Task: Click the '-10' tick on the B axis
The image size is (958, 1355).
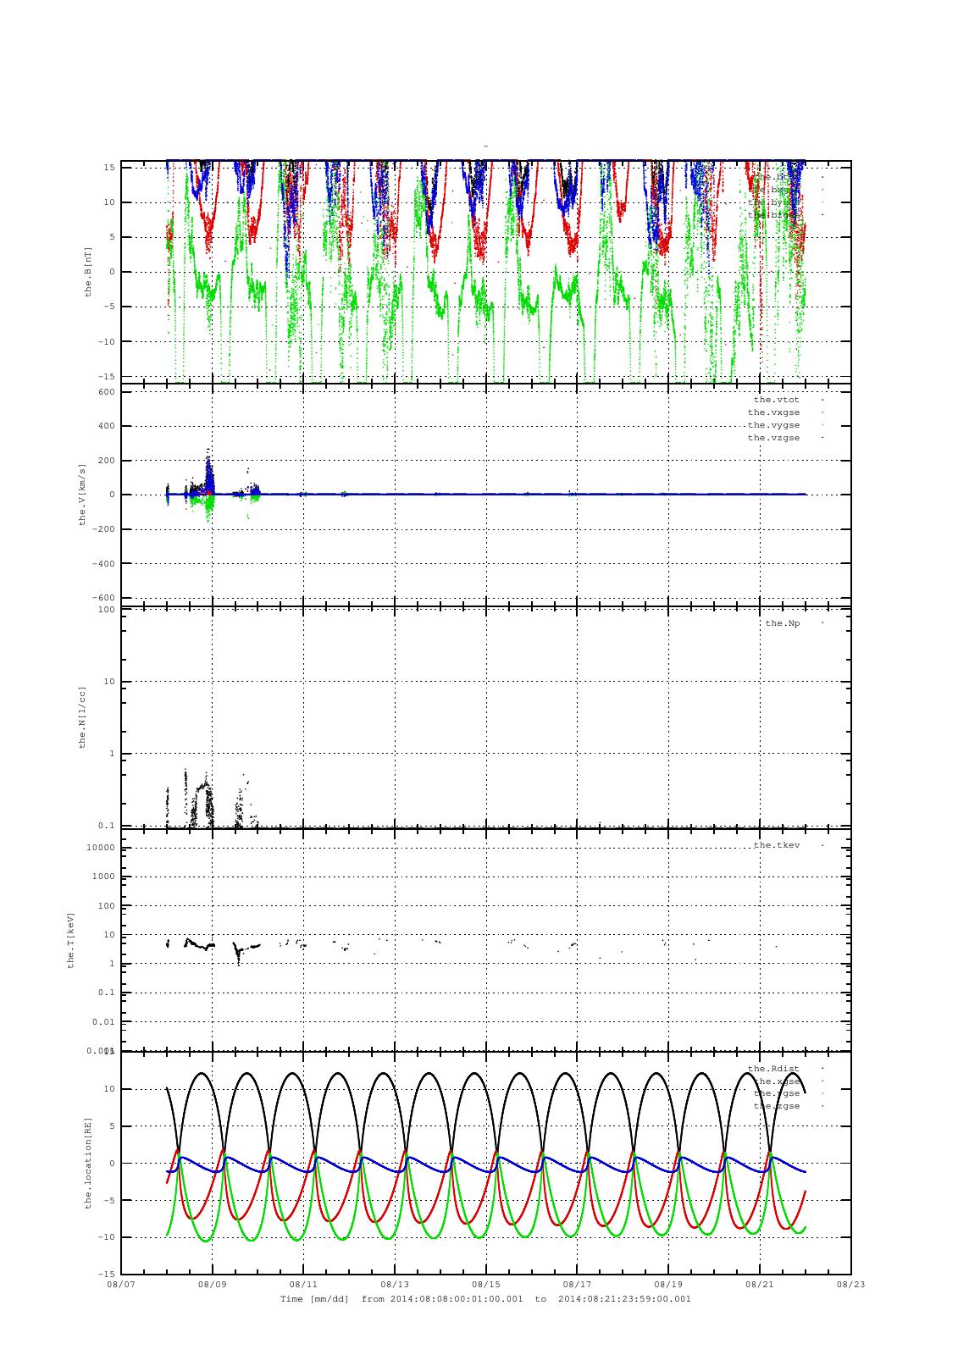Action: tap(106, 341)
